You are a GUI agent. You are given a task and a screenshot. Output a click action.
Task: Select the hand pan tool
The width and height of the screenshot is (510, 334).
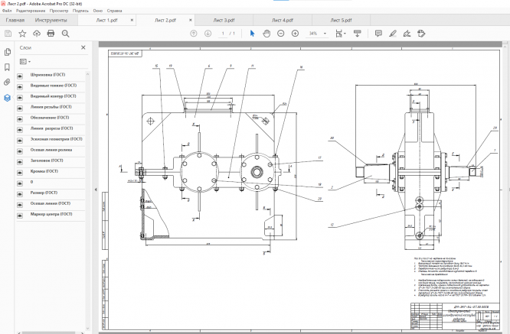266,34
